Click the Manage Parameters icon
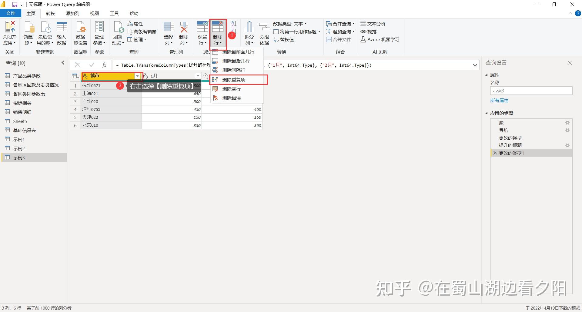582x312 pixels. (99, 27)
